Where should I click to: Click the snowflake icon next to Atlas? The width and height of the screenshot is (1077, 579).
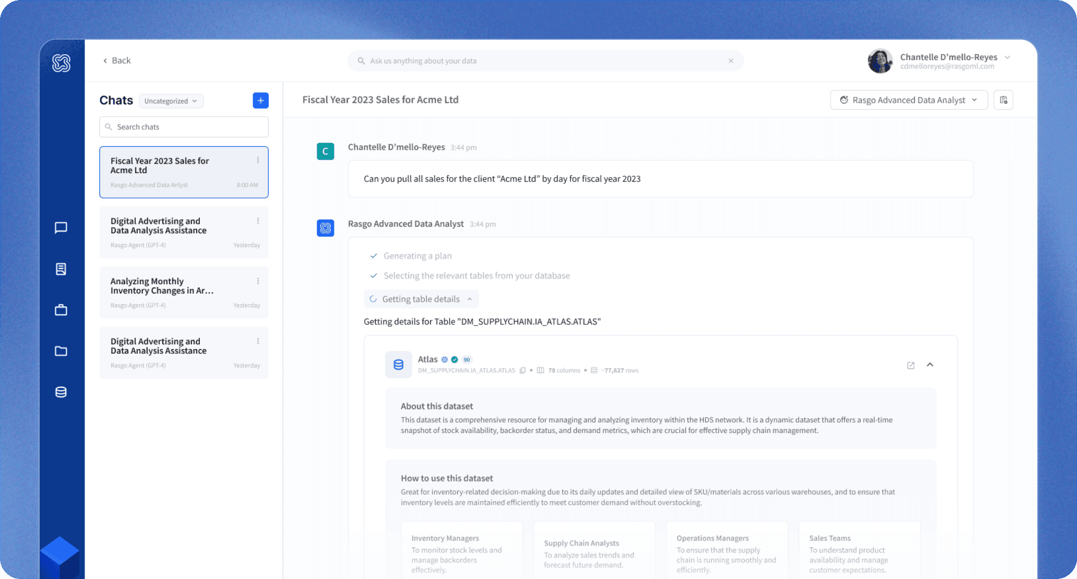coord(445,359)
